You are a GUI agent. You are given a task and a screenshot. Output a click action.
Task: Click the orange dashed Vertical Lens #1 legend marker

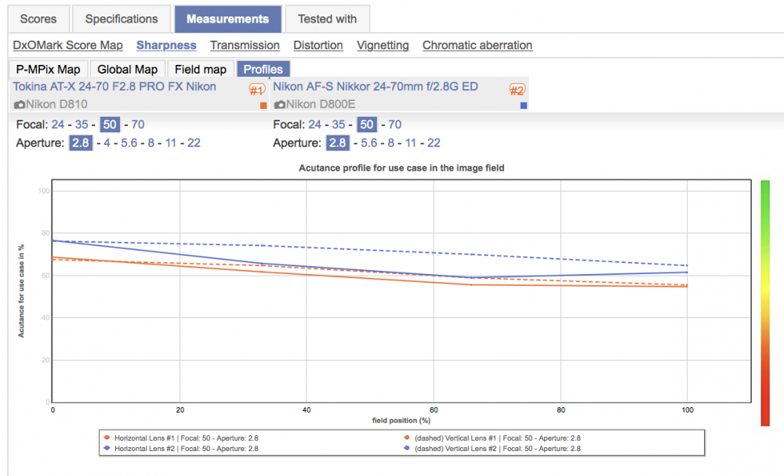click(x=406, y=438)
